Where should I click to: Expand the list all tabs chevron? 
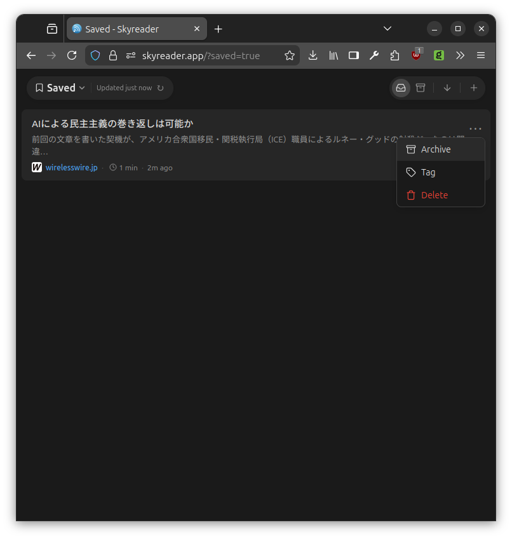[387, 29]
